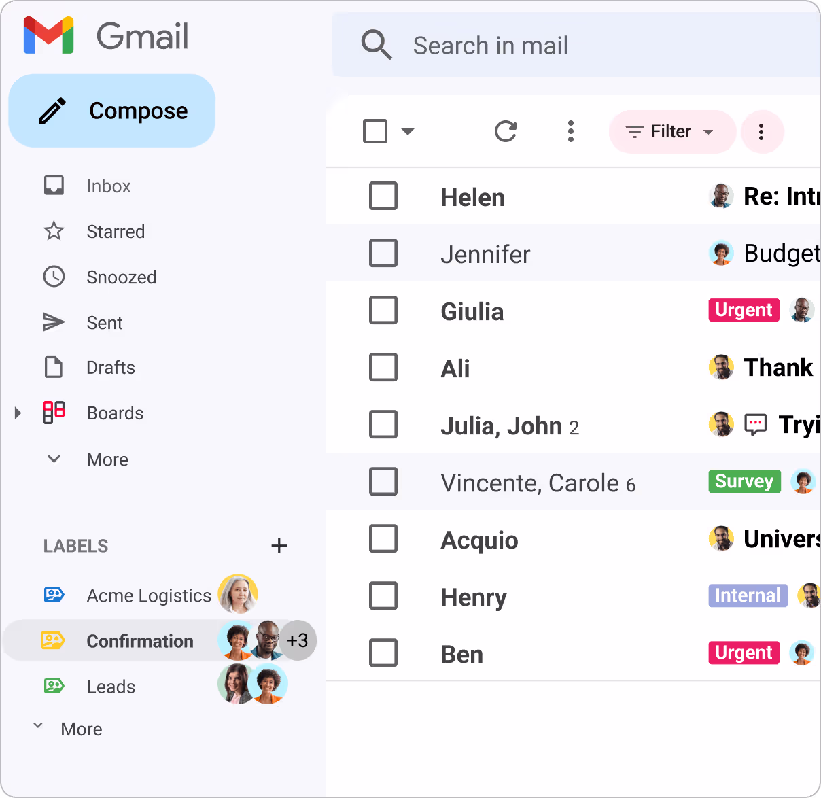Viewport: 821px width, 798px height.
Task: Open the Drafts folder
Action: click(x=111, y=368)
